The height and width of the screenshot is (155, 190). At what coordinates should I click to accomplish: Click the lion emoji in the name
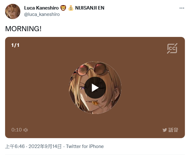[x=63, y=8]
